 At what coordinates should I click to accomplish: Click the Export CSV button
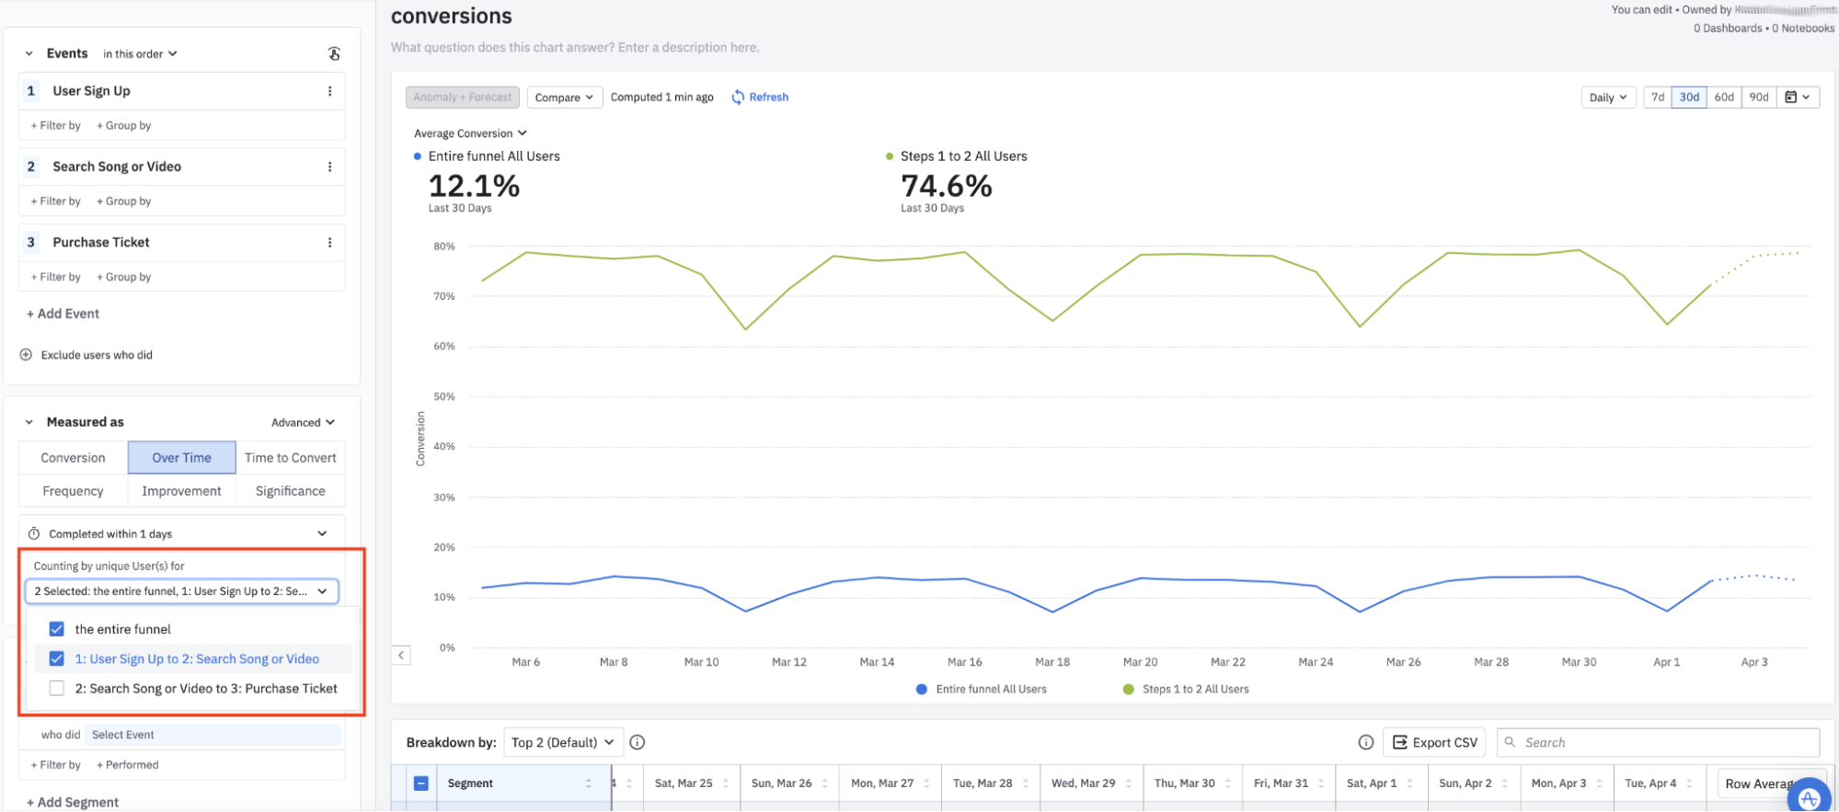pos(1435,743)
